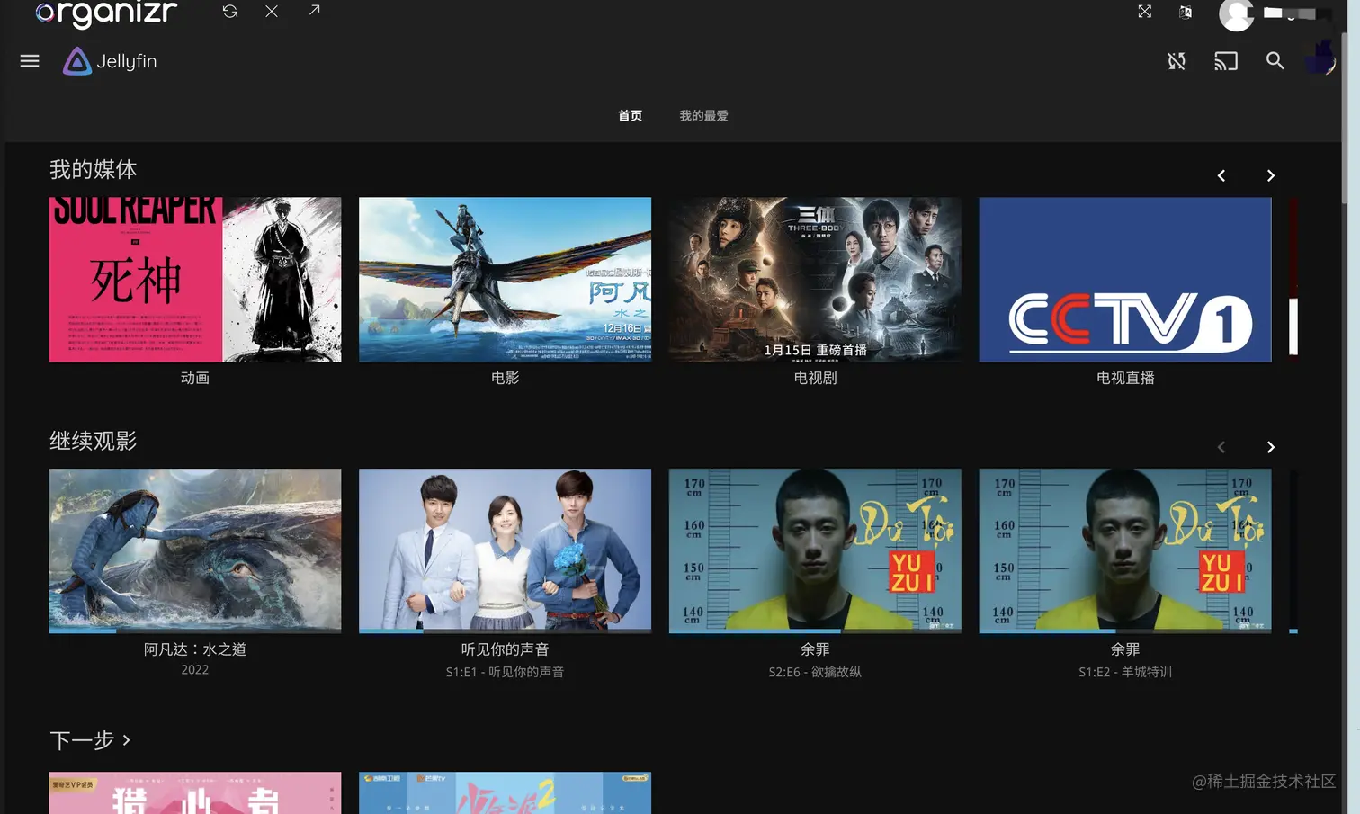1360x814 pixels.
Task: Click the Jellyfin logo
Action: (110, 61)
